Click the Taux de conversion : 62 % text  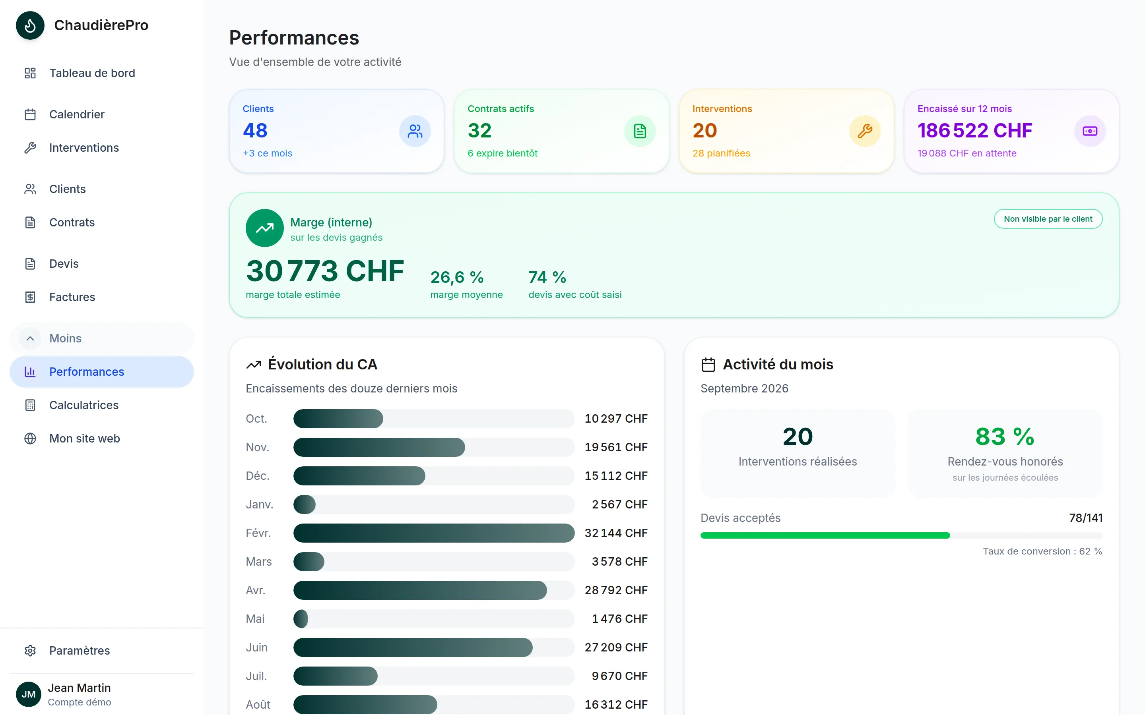tap(1042, 551)
